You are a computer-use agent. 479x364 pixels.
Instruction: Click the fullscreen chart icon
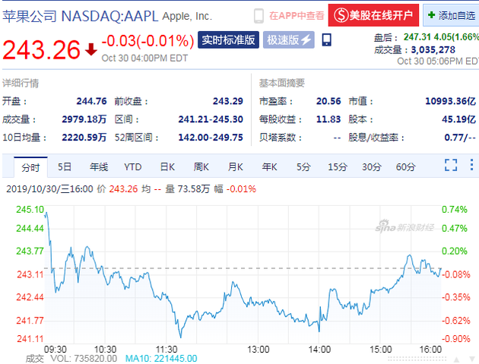[451, 165]
